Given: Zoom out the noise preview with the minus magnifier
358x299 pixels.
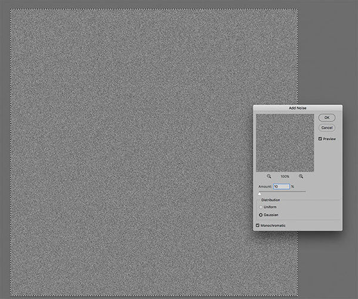Looking at the screenshot, I should coord(269,176).
